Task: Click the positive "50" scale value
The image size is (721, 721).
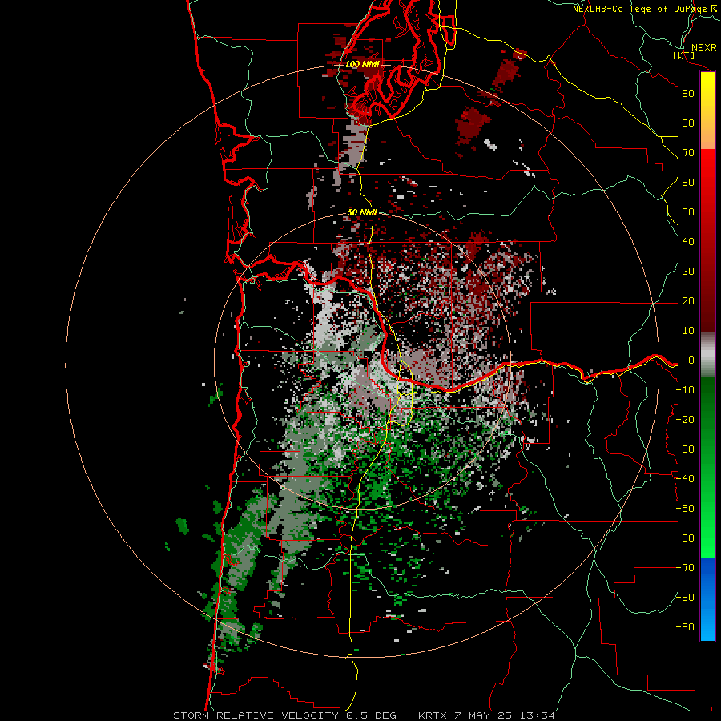Action: coord(688,212)
